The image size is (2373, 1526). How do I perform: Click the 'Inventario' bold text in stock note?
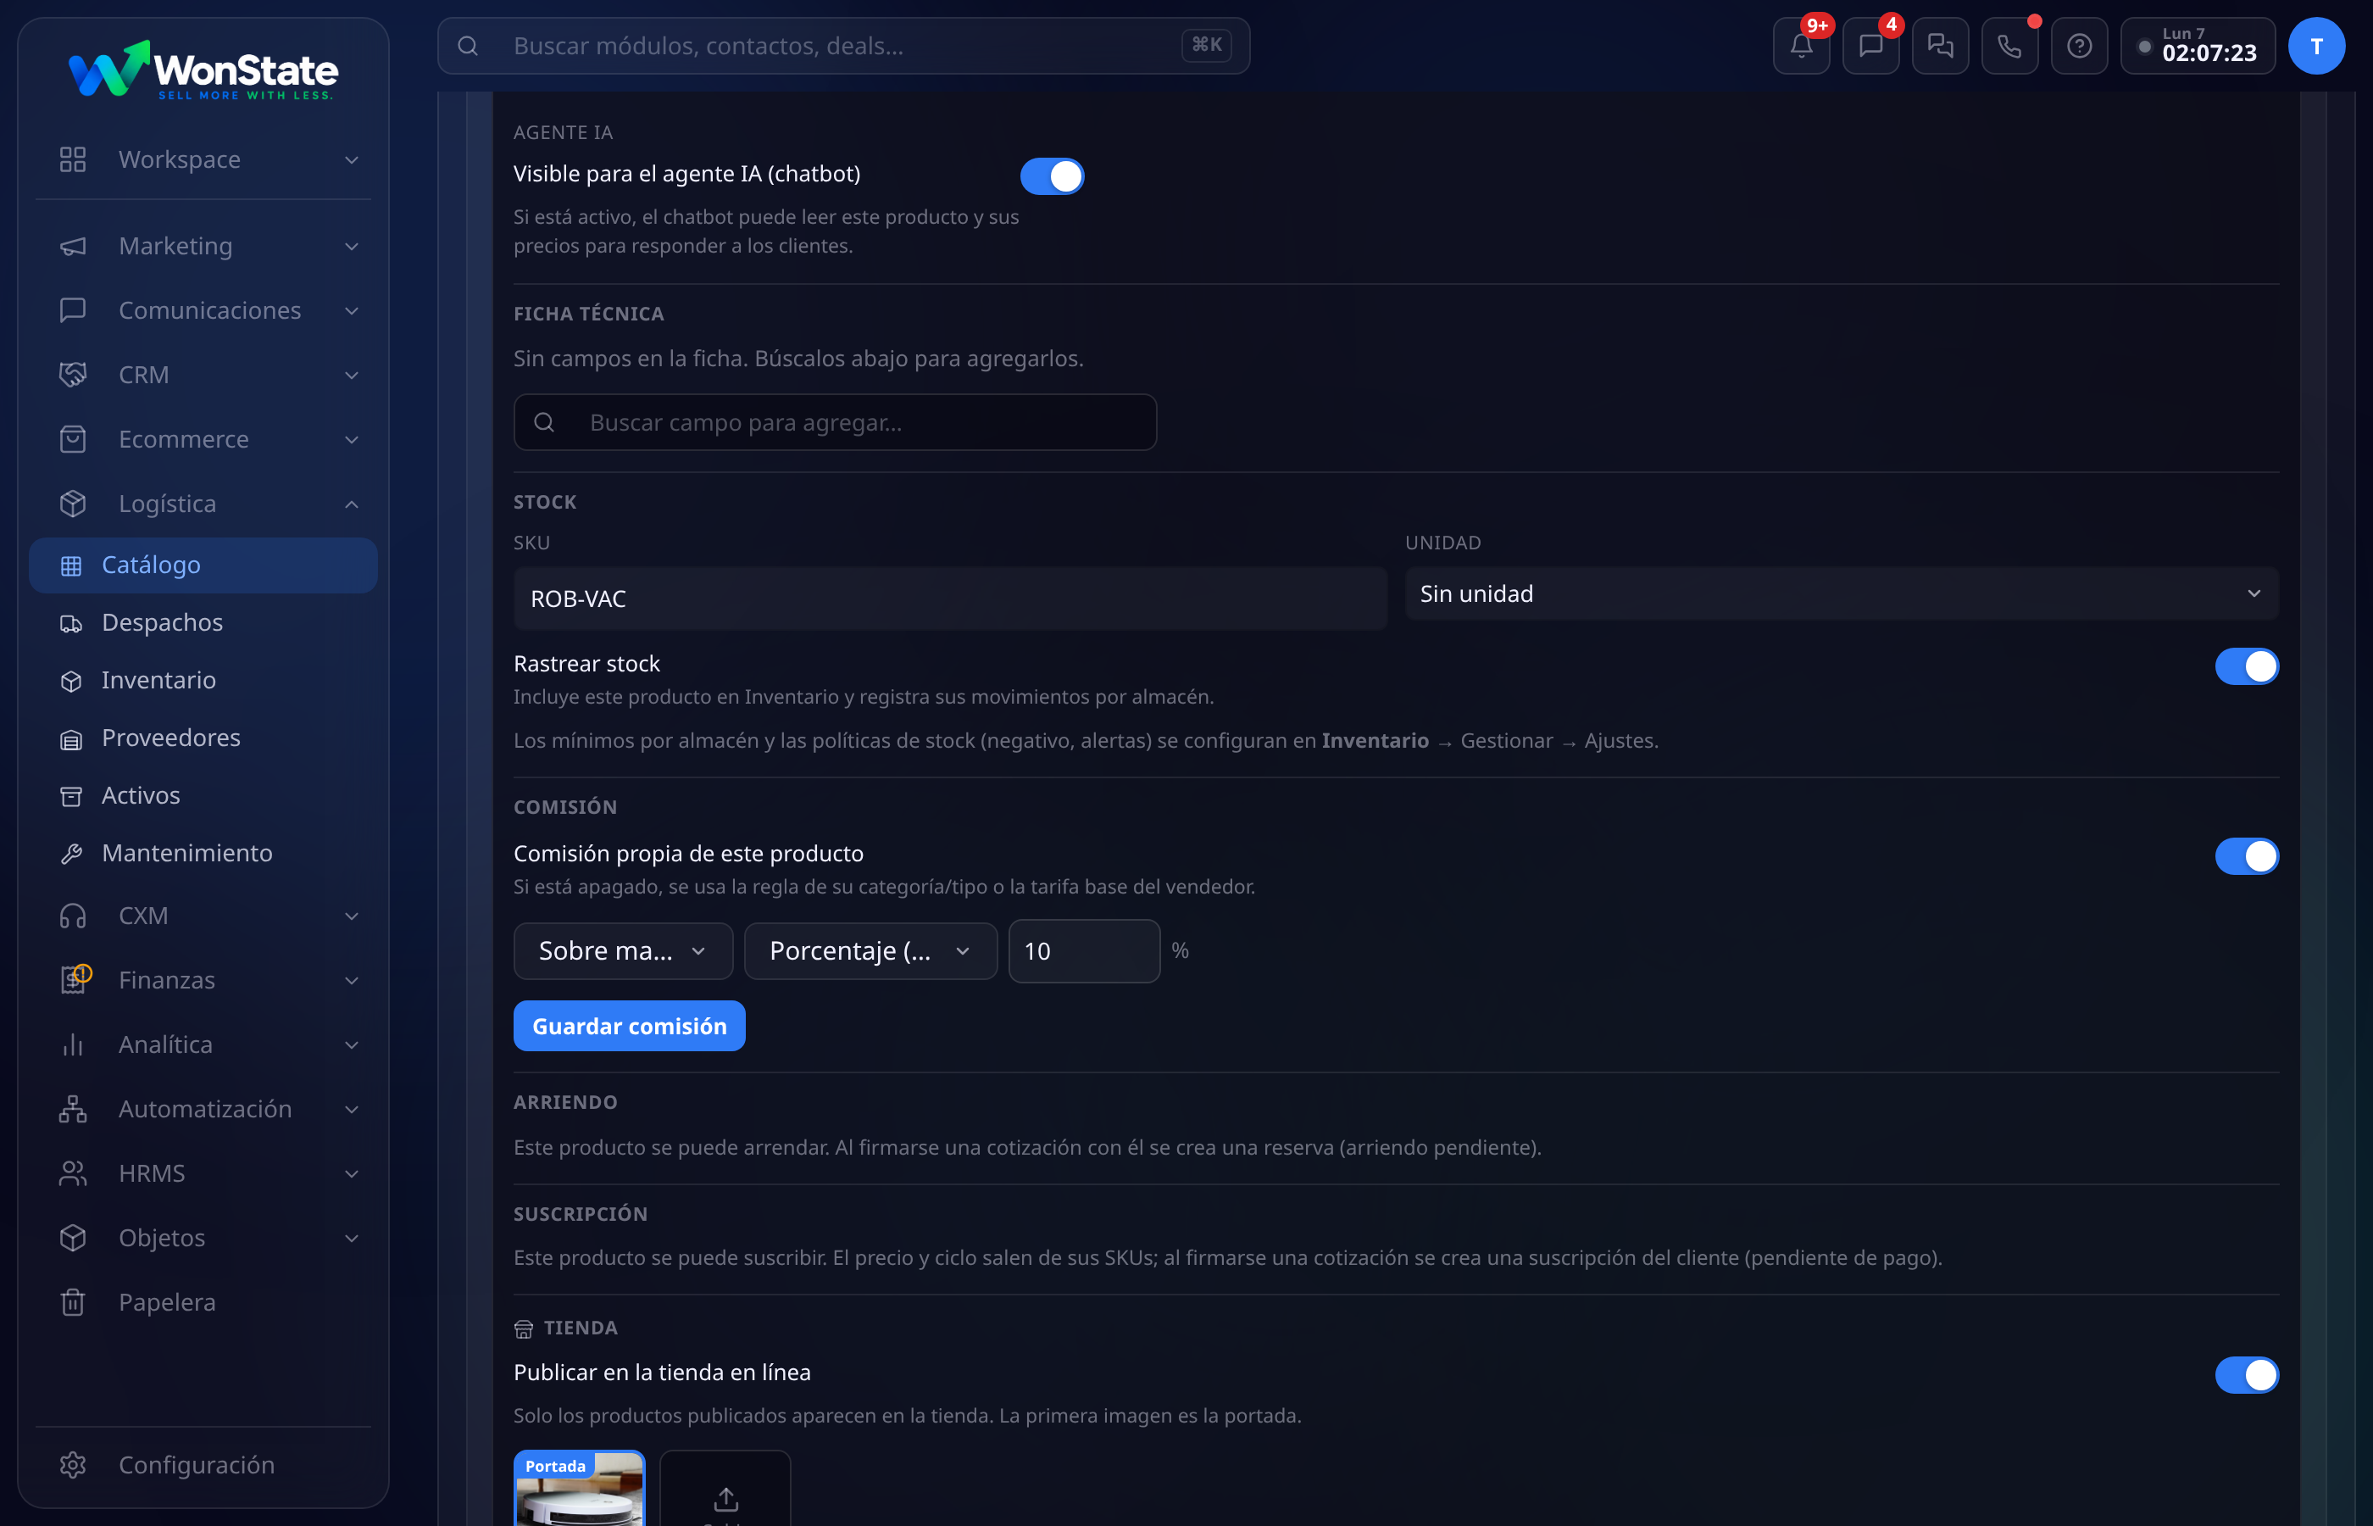click(1375, 740)
